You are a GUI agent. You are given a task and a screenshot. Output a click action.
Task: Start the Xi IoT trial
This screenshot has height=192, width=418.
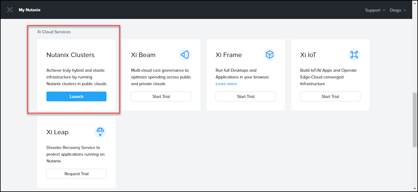click(330, 96)
